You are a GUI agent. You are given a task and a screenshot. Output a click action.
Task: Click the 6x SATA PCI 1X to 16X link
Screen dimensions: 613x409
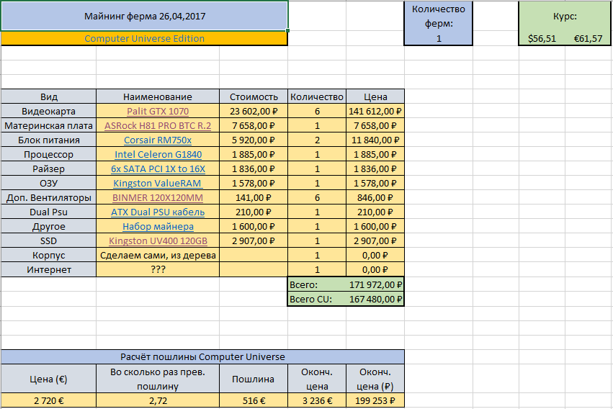(x=158, y=169)
